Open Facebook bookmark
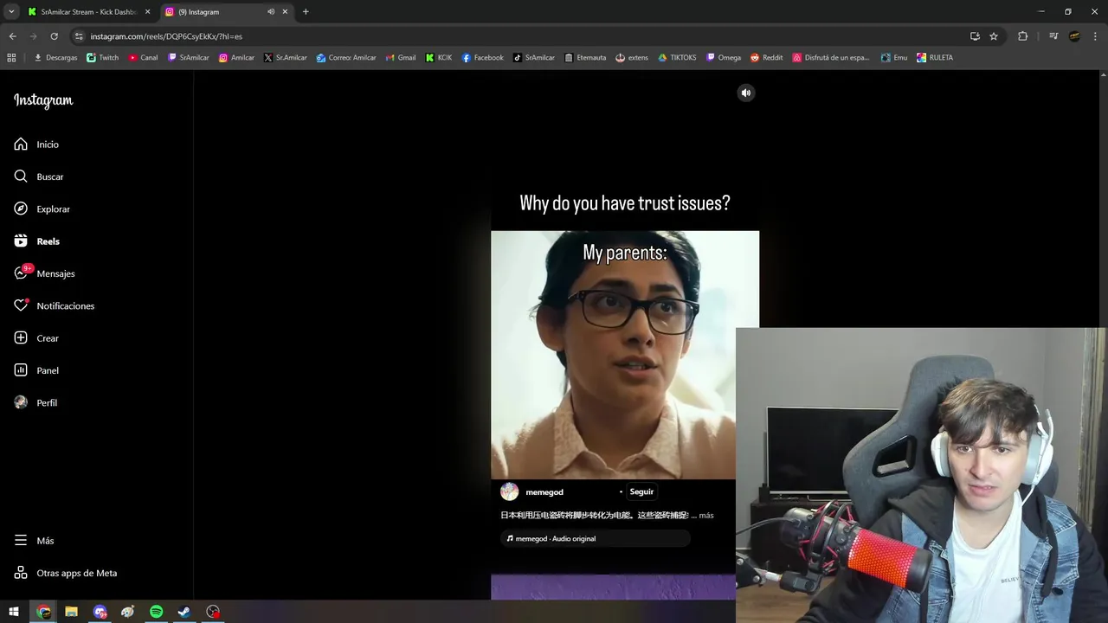The image size is (1108, 623). 482,58
